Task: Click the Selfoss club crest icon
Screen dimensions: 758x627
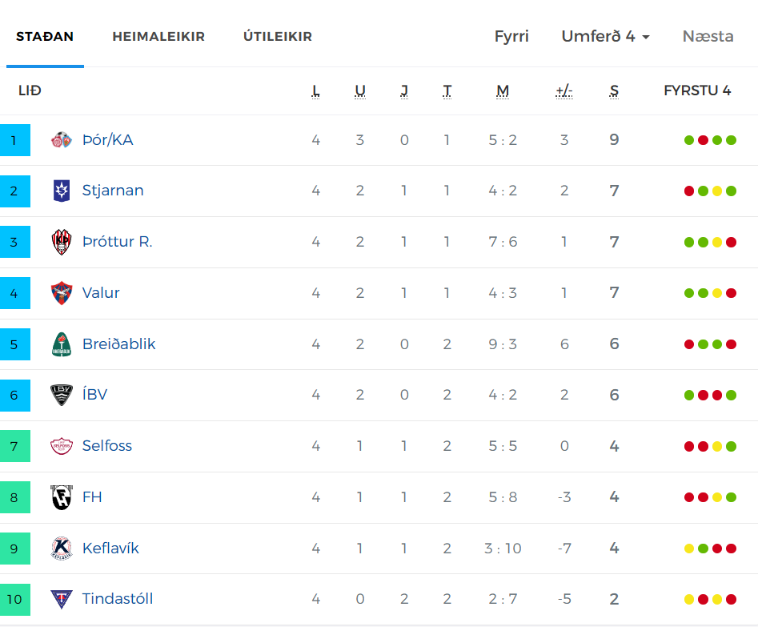Action: [x=62, y=446]
